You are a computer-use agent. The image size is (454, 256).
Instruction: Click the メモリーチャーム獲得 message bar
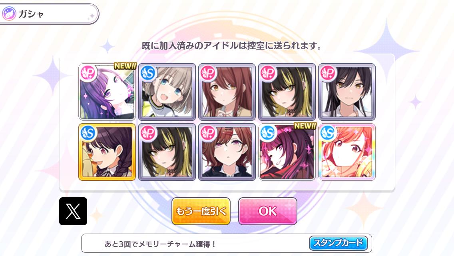(227, 243)
